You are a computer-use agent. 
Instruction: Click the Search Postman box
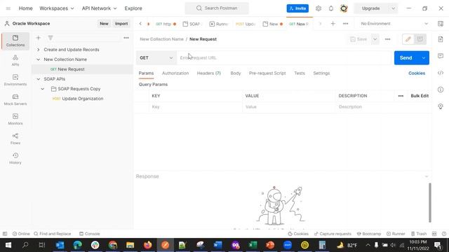pos(217,8)
